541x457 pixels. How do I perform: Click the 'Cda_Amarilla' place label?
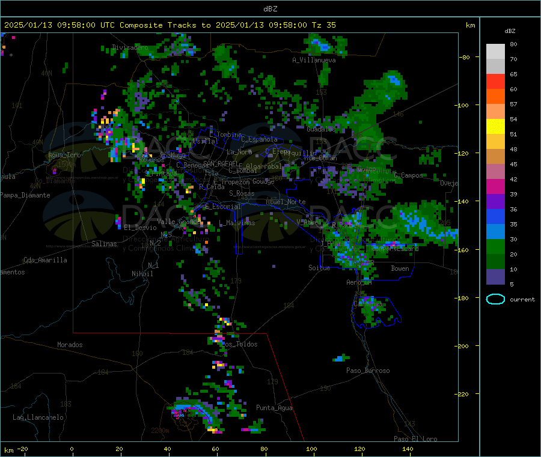[x=45, y=260]
